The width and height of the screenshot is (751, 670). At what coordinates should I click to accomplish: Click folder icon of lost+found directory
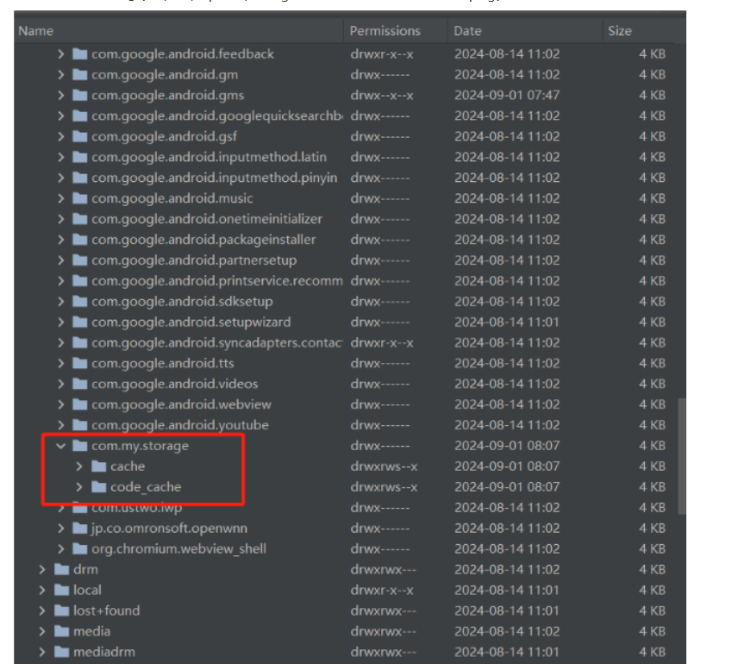click(61, 611)
